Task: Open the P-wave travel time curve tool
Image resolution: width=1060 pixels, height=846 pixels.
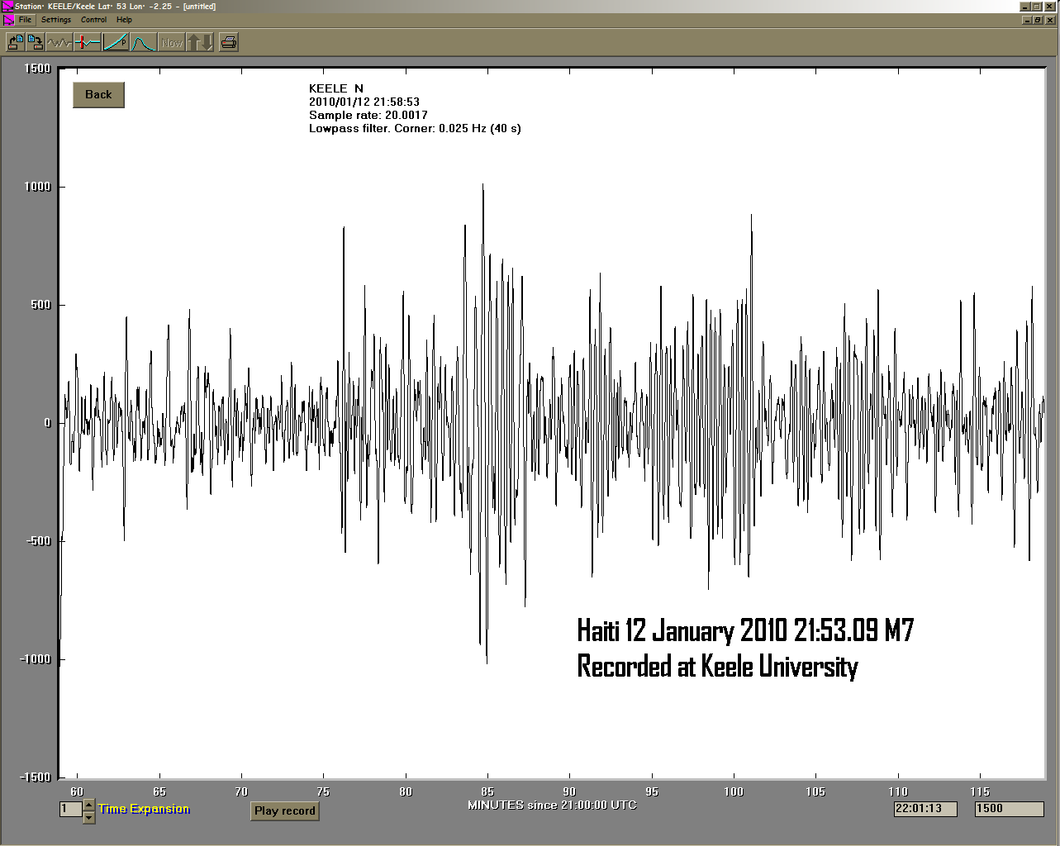Action: (116, 42)
